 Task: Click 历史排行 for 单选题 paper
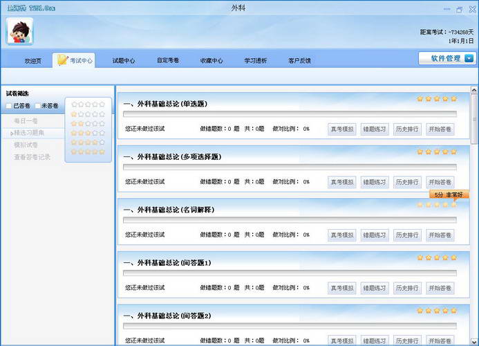407,129
